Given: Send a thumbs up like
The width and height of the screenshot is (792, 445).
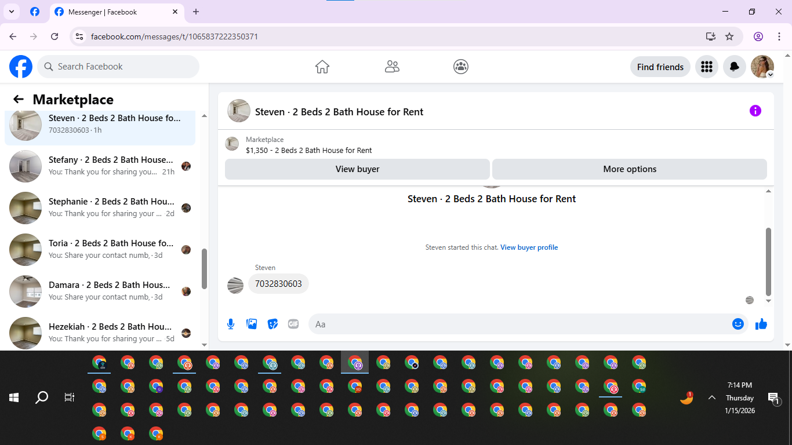Looking at the screenshot, I should point(761,324).
